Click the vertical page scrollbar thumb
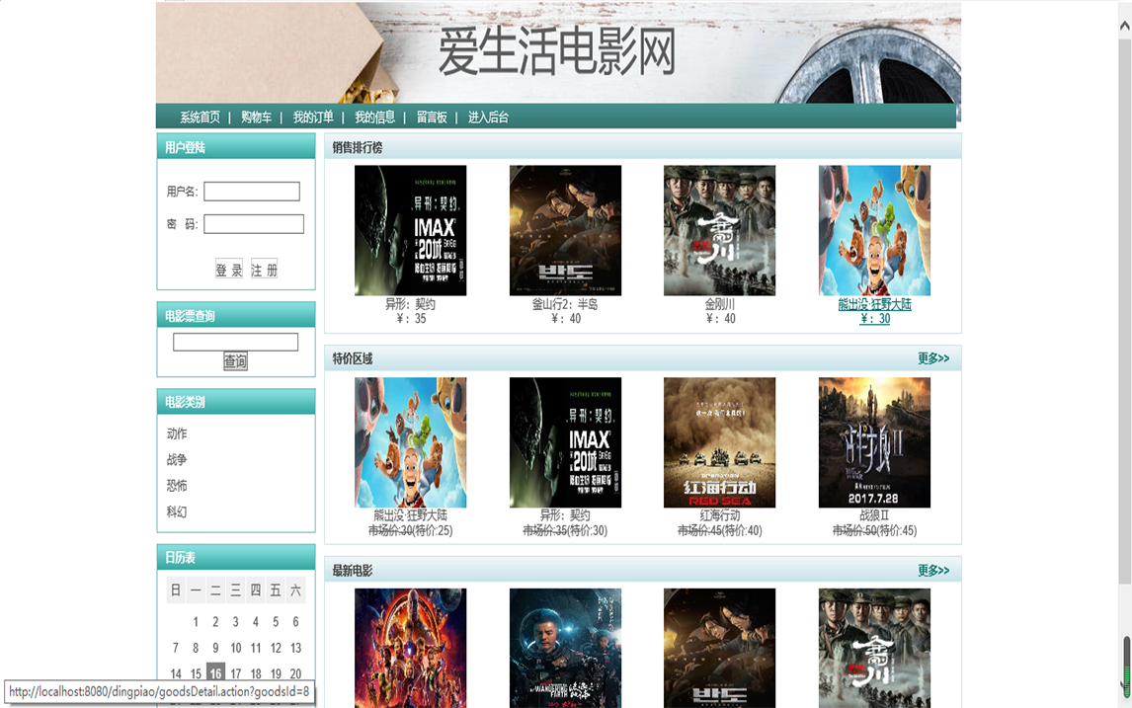 (1124, 310)
